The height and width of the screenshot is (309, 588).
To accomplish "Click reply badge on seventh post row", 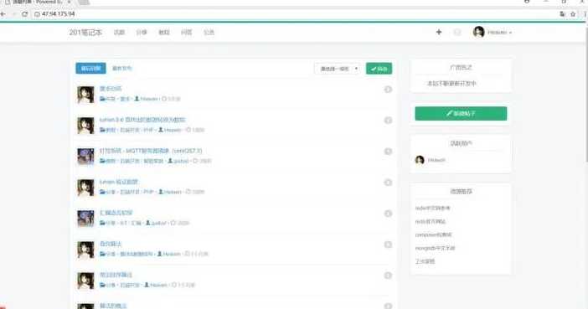I will [388, 276].
